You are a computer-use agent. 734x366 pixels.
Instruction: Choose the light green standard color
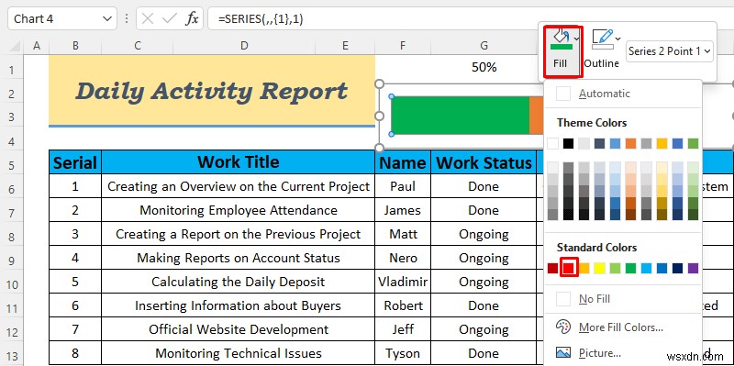click(x=615, y=268)
